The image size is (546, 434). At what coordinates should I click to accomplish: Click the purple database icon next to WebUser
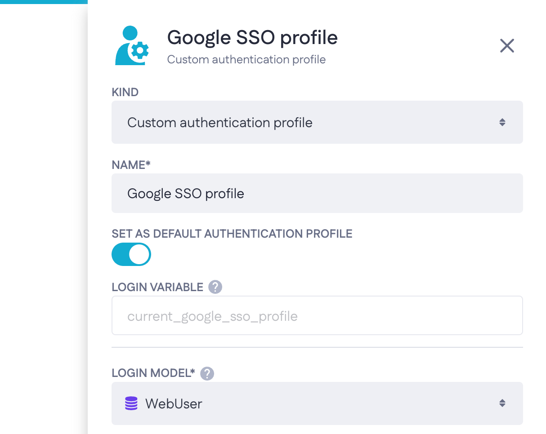[131, 403]
